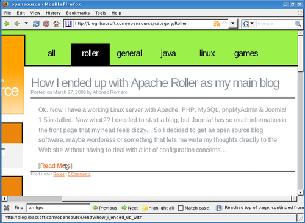This screenshot has width=305, height=223.
Task: Go back with the green Back arrow
Action: click(x=7, y=24)
